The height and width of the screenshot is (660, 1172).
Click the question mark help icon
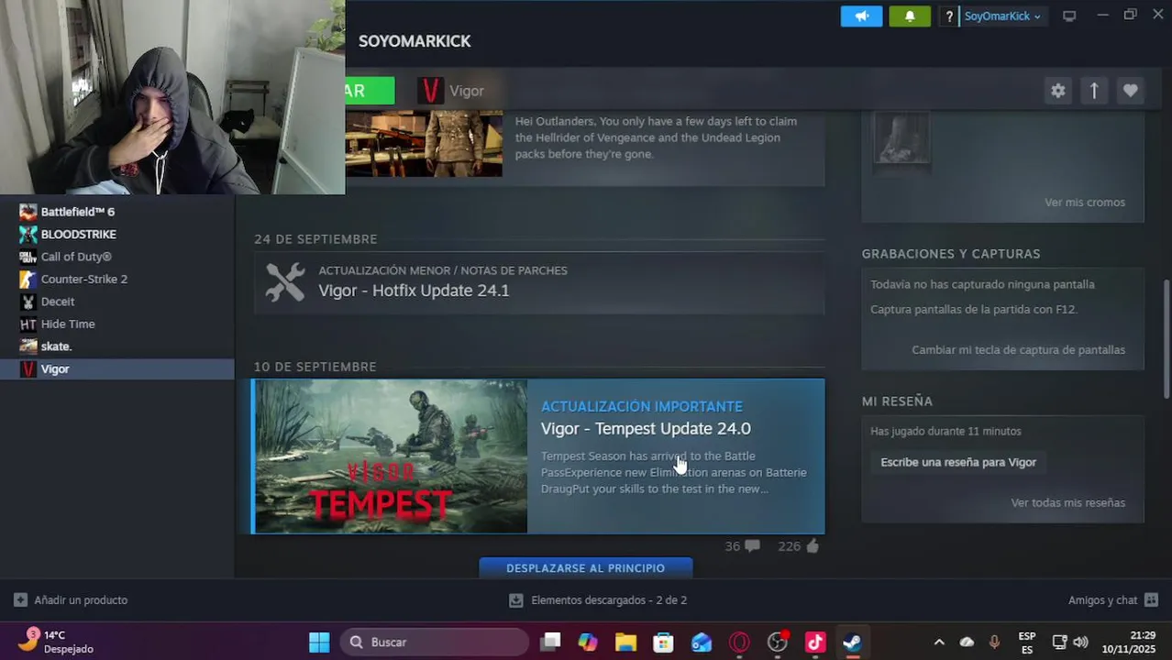tap(949, 16)
